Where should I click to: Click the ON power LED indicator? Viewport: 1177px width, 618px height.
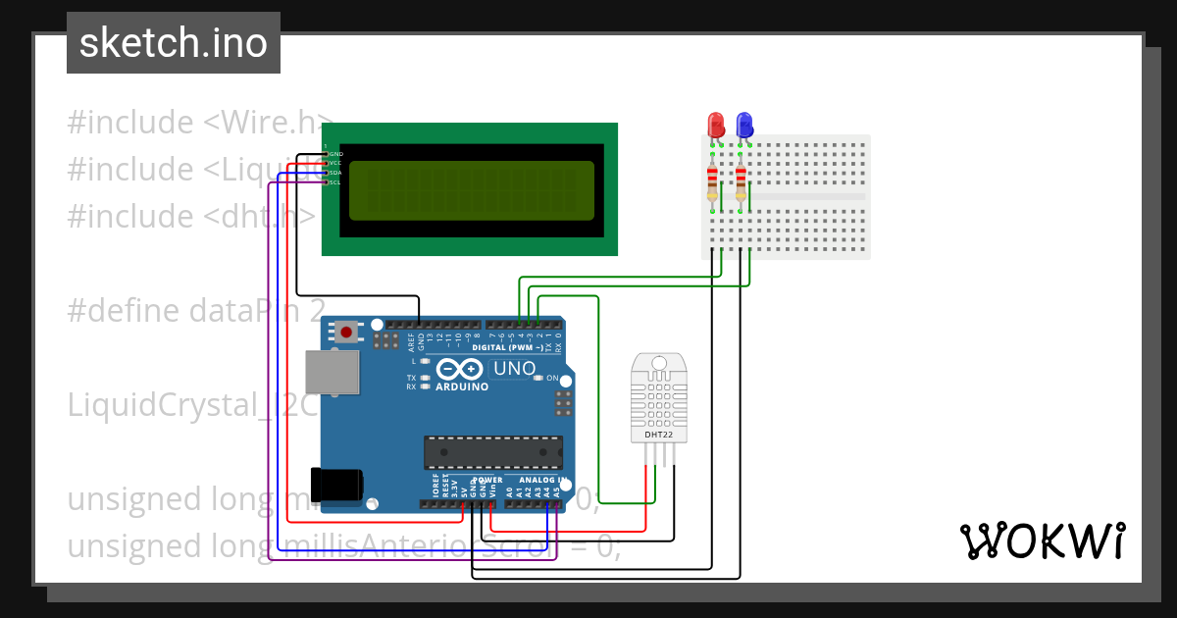click(x=537, y=377)
